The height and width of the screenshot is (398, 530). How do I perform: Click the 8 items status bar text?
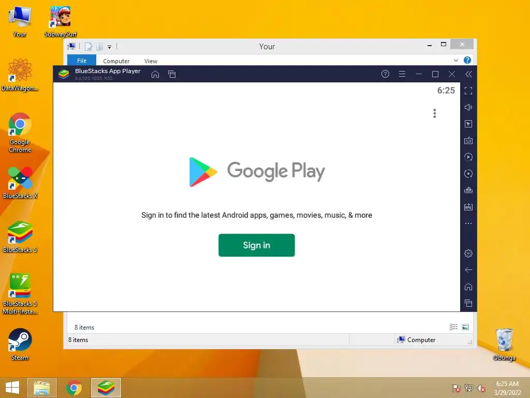tap(78, 340)
